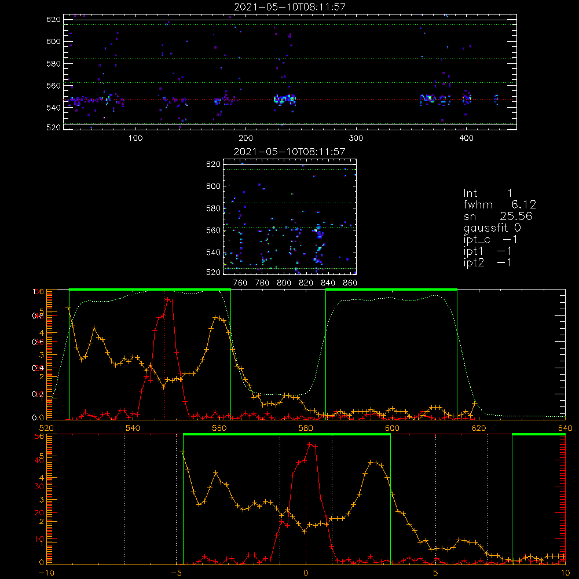
Task: Click orange x-axis label 520 on profile plot
Action: [46, 428]
